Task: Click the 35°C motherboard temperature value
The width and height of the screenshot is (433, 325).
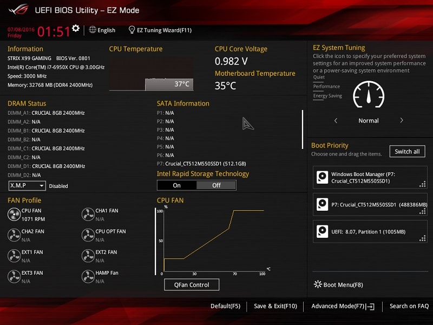Action: click(226, 86)
